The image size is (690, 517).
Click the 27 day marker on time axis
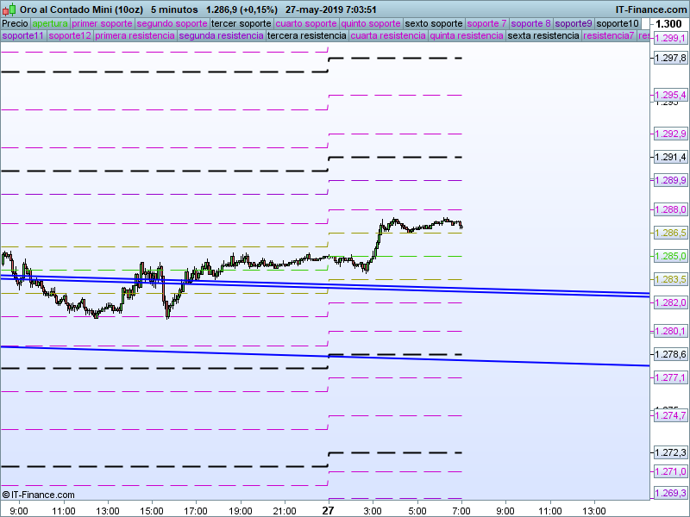328,510
